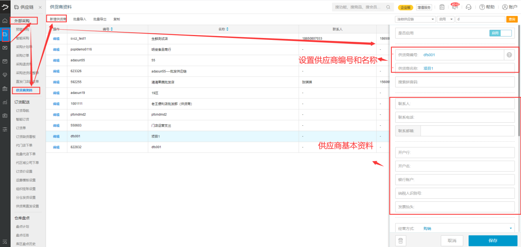Open the diamond-shaped membership icon in sidebar

5,75
